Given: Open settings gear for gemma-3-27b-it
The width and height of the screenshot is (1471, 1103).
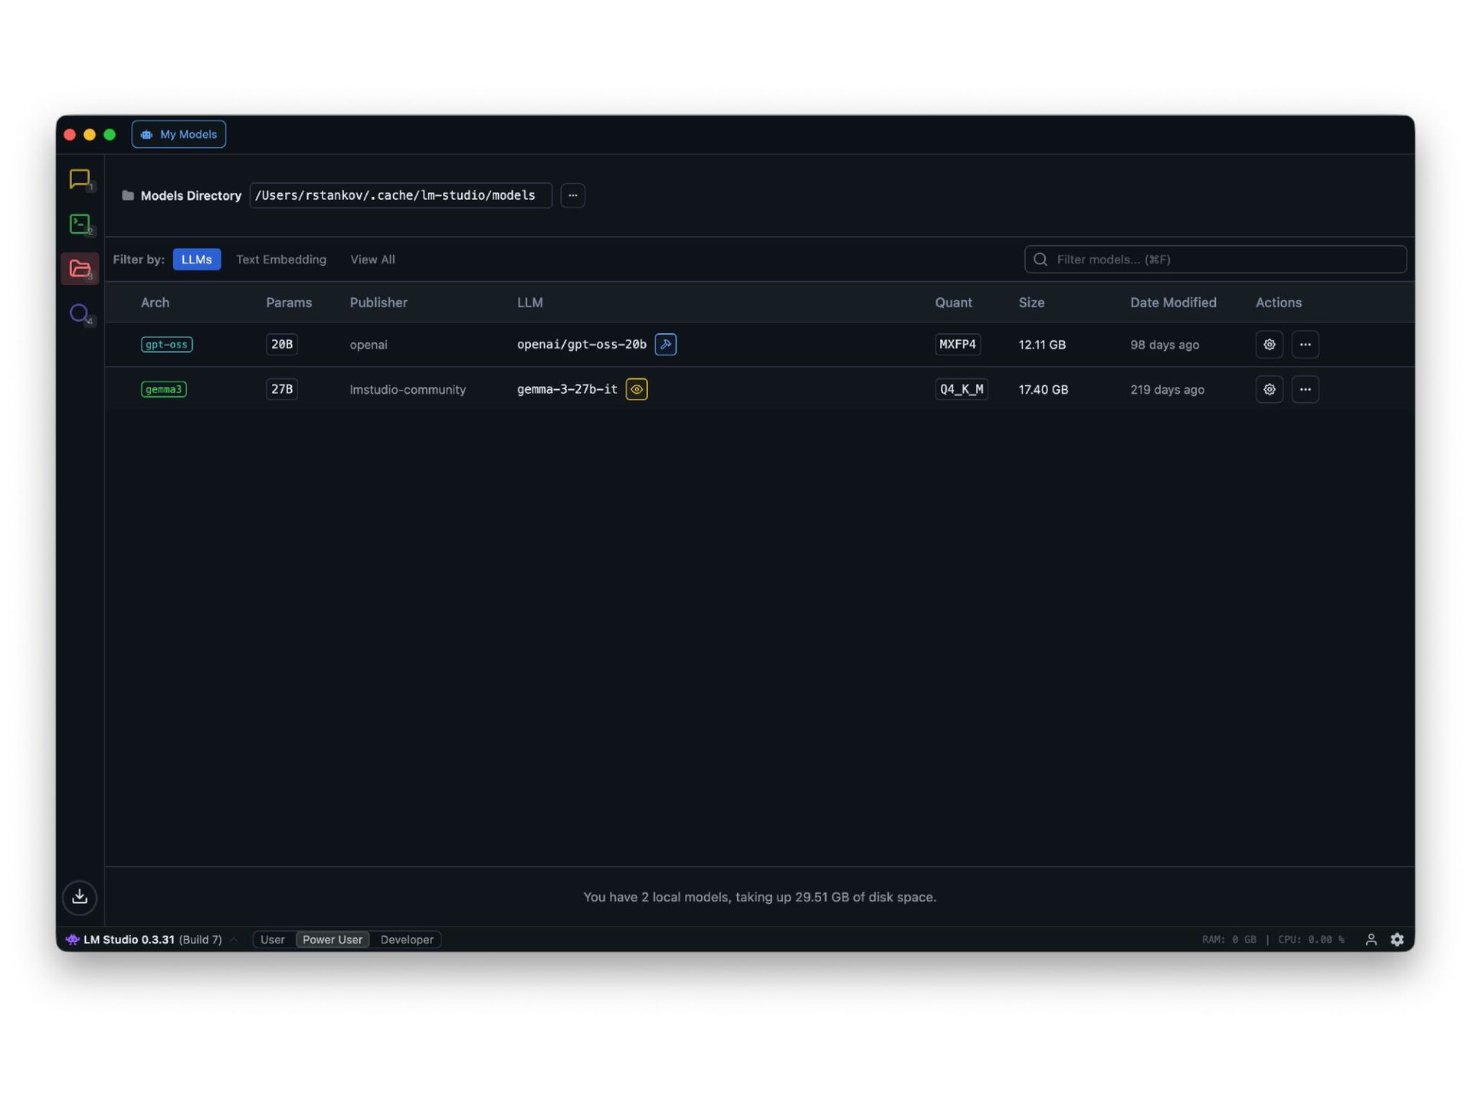Looking at the screenshot, I should (1269, 389).
